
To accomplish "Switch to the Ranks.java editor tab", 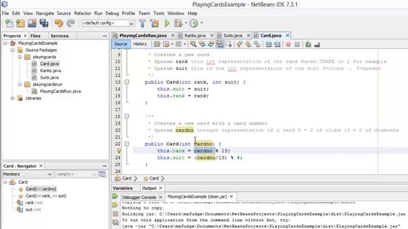I will point(195,36).
